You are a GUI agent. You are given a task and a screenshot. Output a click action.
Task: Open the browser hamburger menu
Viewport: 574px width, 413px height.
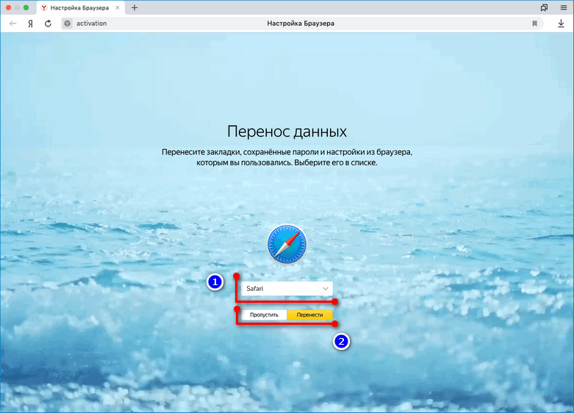(564, 7)
